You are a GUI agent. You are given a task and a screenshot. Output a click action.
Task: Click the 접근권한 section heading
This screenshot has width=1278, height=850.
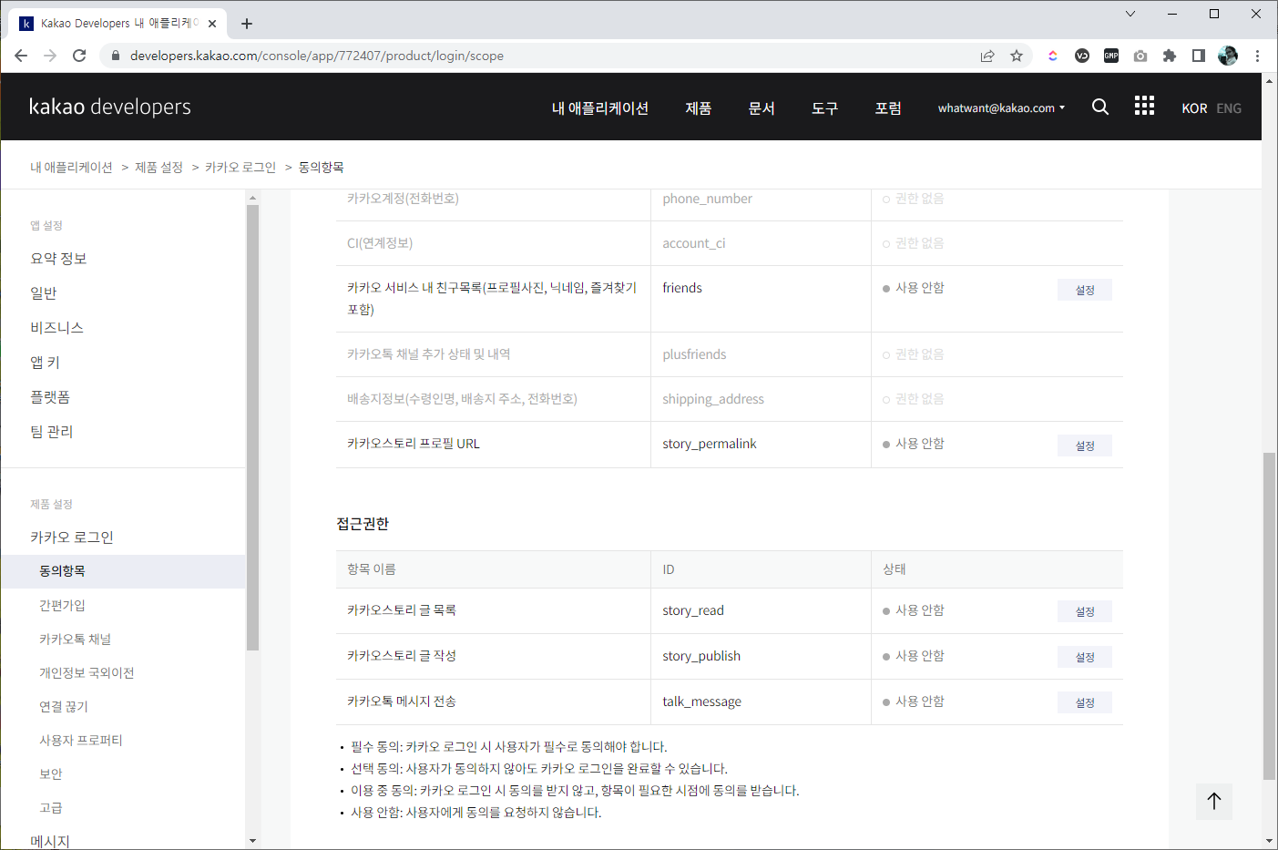[x=363, y=524]
